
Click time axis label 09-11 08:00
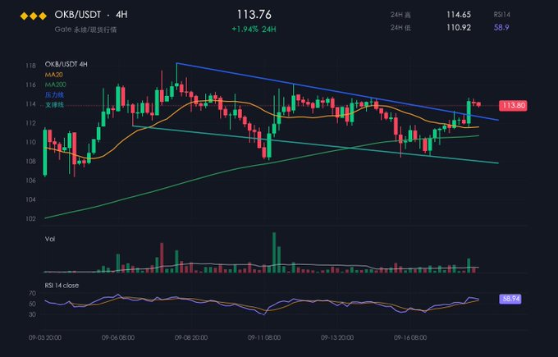click(264, 337)
